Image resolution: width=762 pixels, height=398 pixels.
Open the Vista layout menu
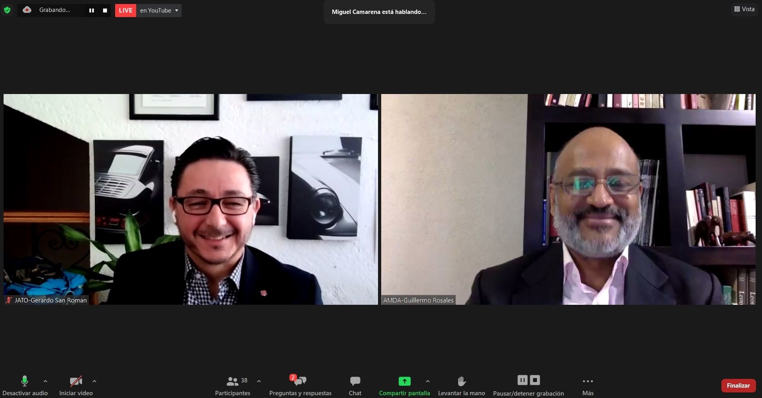pyautogui.click(x=744, y=9)
